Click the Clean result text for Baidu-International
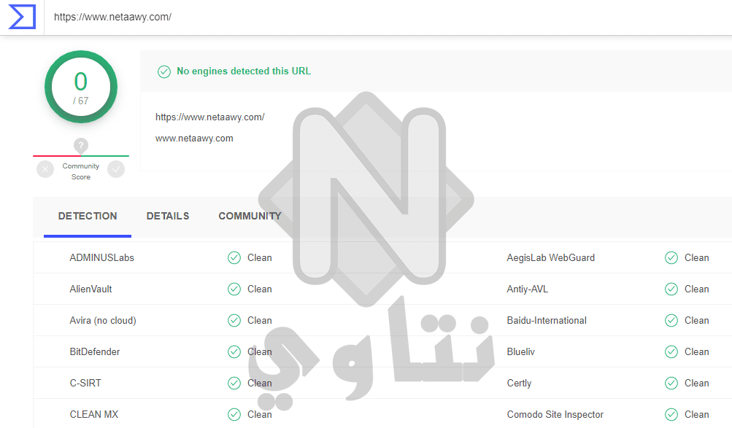Viewport: 732px width, 428px height. [x=696, y=320]
